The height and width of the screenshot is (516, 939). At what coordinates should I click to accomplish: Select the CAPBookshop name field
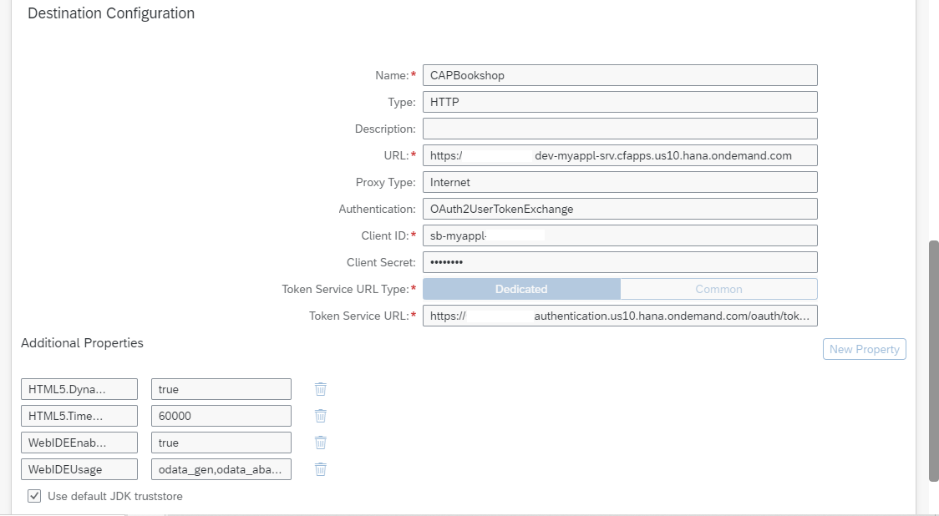pos(620,75)
